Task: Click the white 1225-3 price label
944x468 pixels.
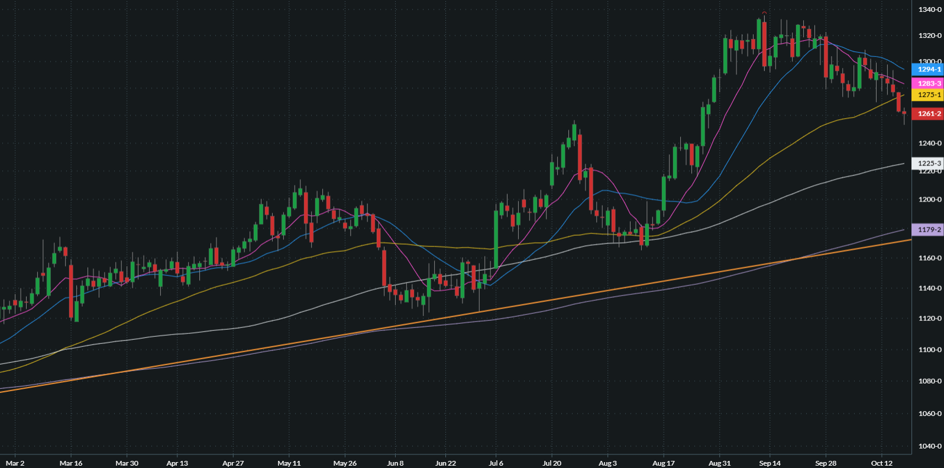Action: click(x=927, y=163)
